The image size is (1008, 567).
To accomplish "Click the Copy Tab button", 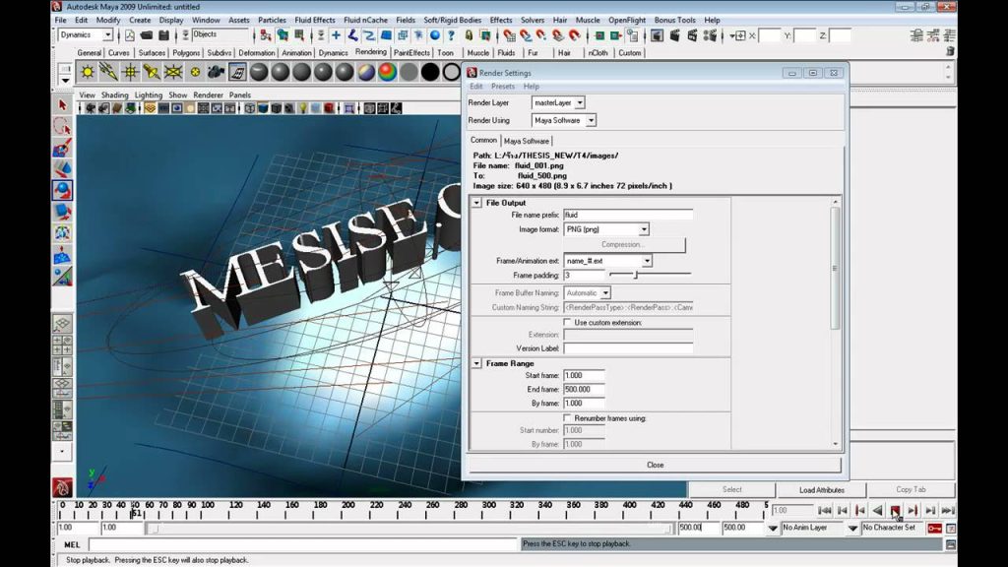I will click(x=911, y=490).
